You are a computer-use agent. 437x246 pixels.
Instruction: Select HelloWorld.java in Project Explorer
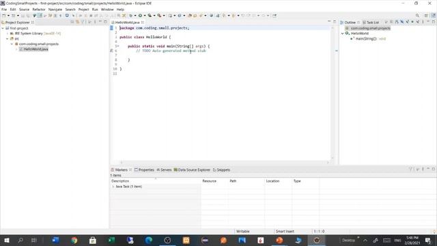click(33, 49)
